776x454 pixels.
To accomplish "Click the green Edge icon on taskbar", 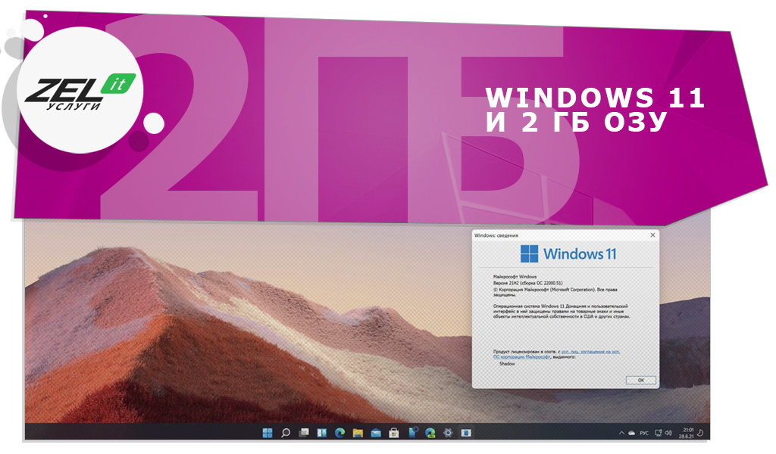I will (x=430, y=433).
